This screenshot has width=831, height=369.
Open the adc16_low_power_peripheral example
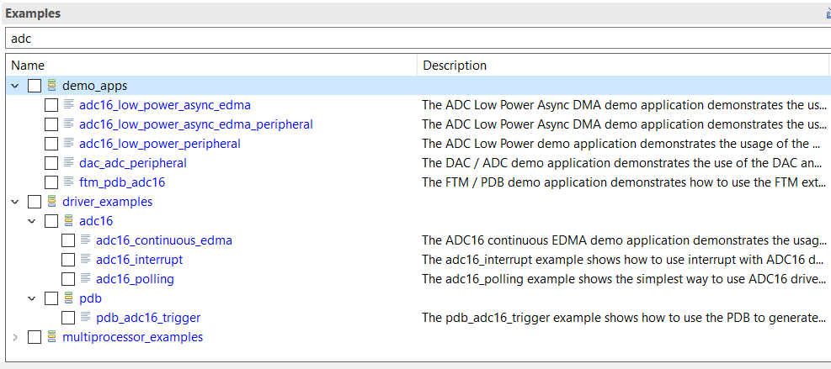pyautogui.click(x=159, y=144)
